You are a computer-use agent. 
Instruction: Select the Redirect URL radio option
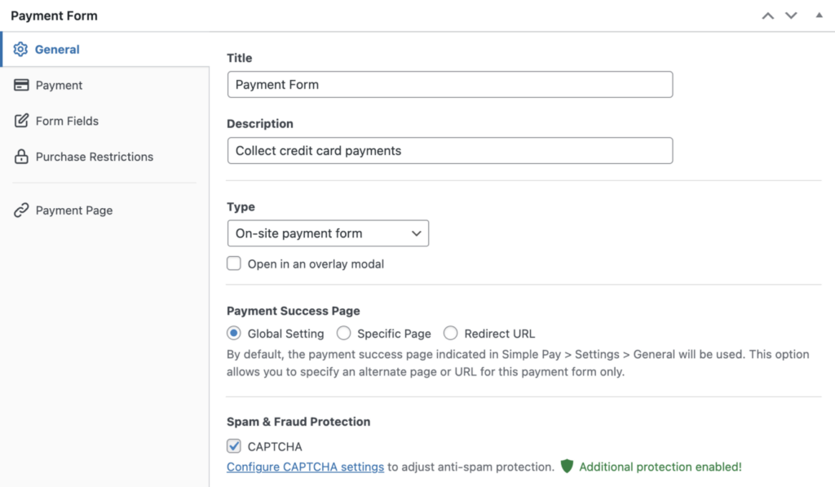(x=451, y=333)
